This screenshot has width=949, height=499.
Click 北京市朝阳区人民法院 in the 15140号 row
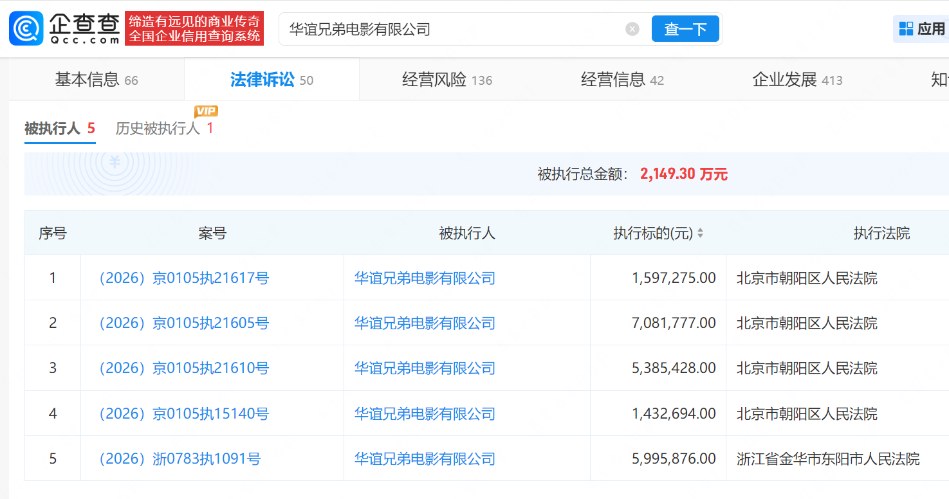[x=807, y=413]
